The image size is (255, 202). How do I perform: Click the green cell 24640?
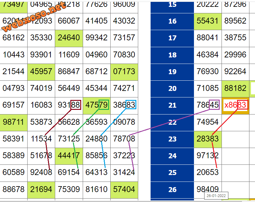pos(69,38)
